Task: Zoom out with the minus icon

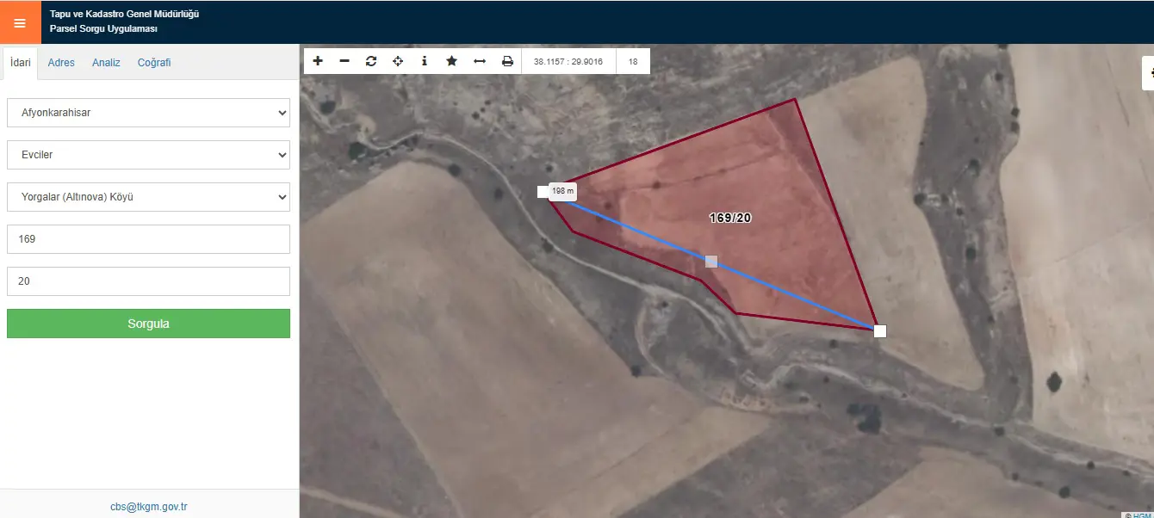Action: [344, 61]
